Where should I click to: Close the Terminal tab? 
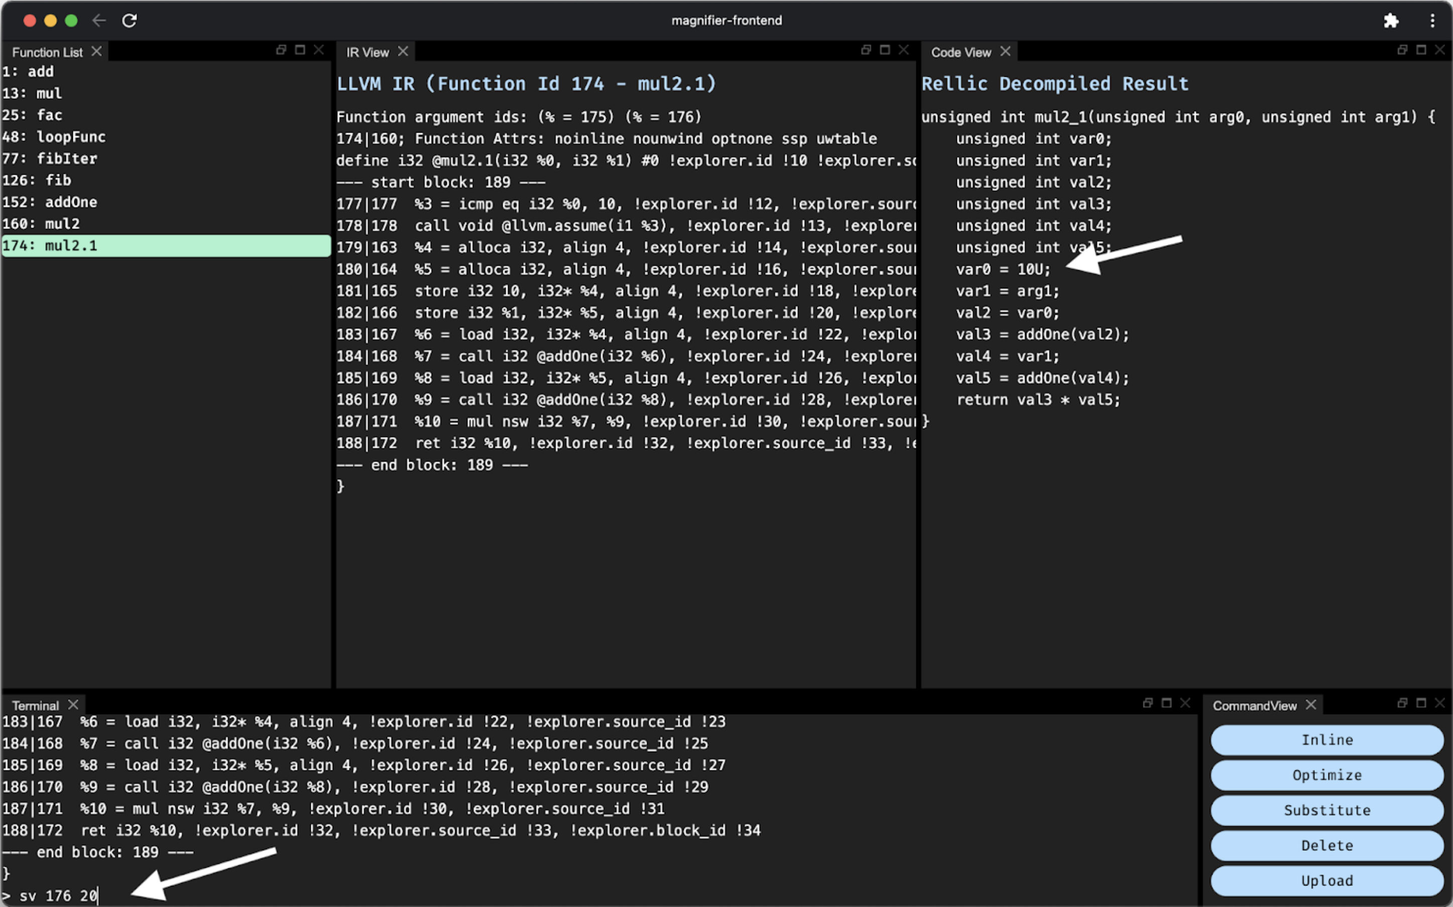(73, 704)
